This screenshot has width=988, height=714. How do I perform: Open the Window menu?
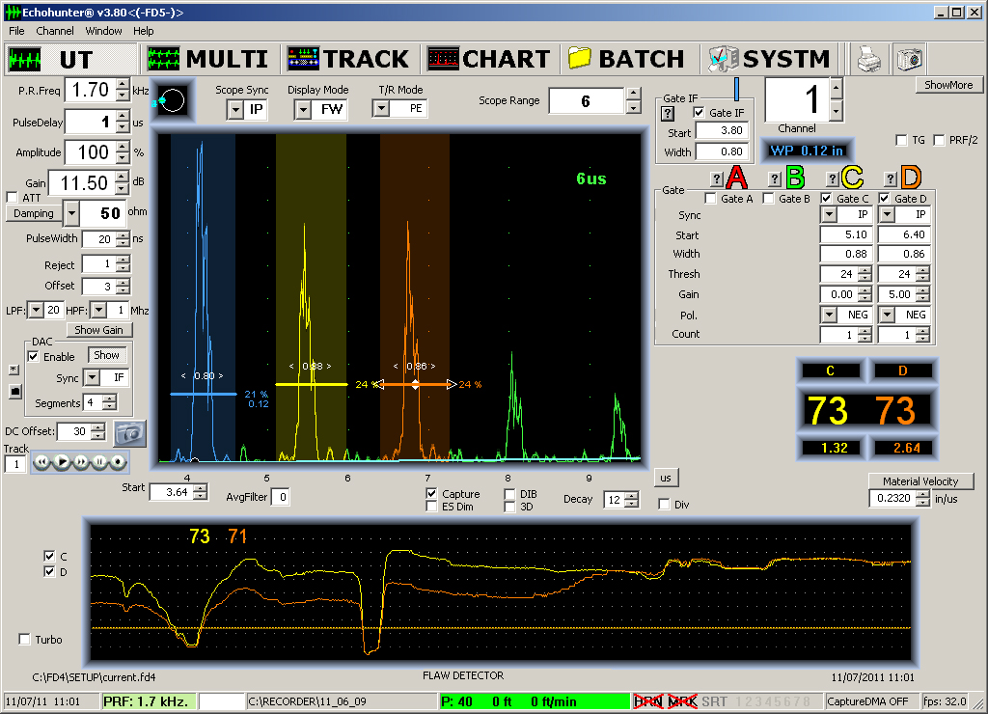click(x=103, y=31)
